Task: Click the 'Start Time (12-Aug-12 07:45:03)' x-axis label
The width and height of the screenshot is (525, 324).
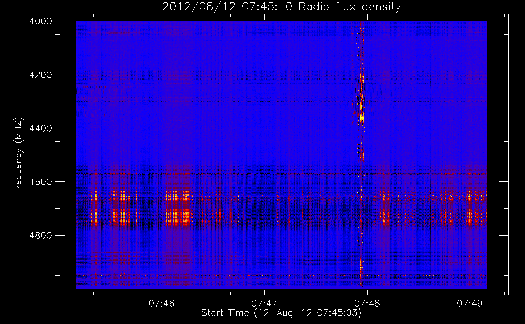Action: (x=281, y=313)
